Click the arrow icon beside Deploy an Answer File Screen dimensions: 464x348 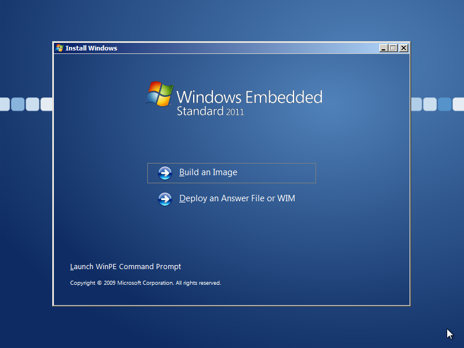coord(165,199)
